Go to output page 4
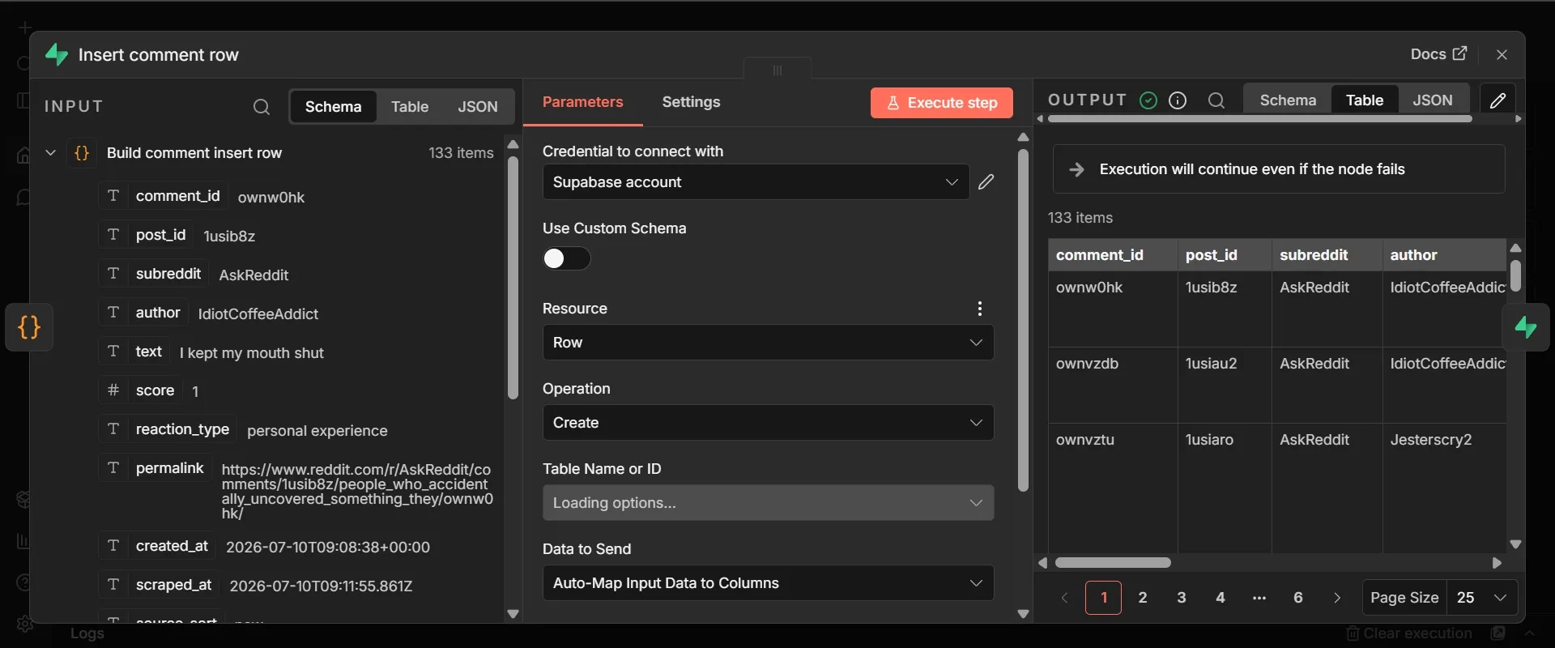The height and width of the screenshot is (648, 1555). click(x=1221, y=598)
